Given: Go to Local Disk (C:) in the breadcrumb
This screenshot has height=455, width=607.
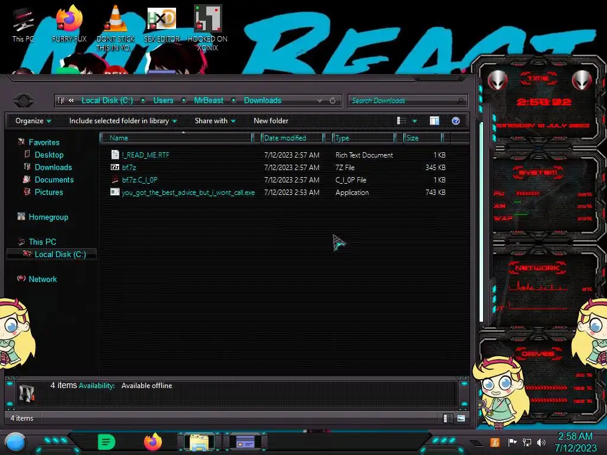Looking at the screenshot, I should click(x=107, y=101).
